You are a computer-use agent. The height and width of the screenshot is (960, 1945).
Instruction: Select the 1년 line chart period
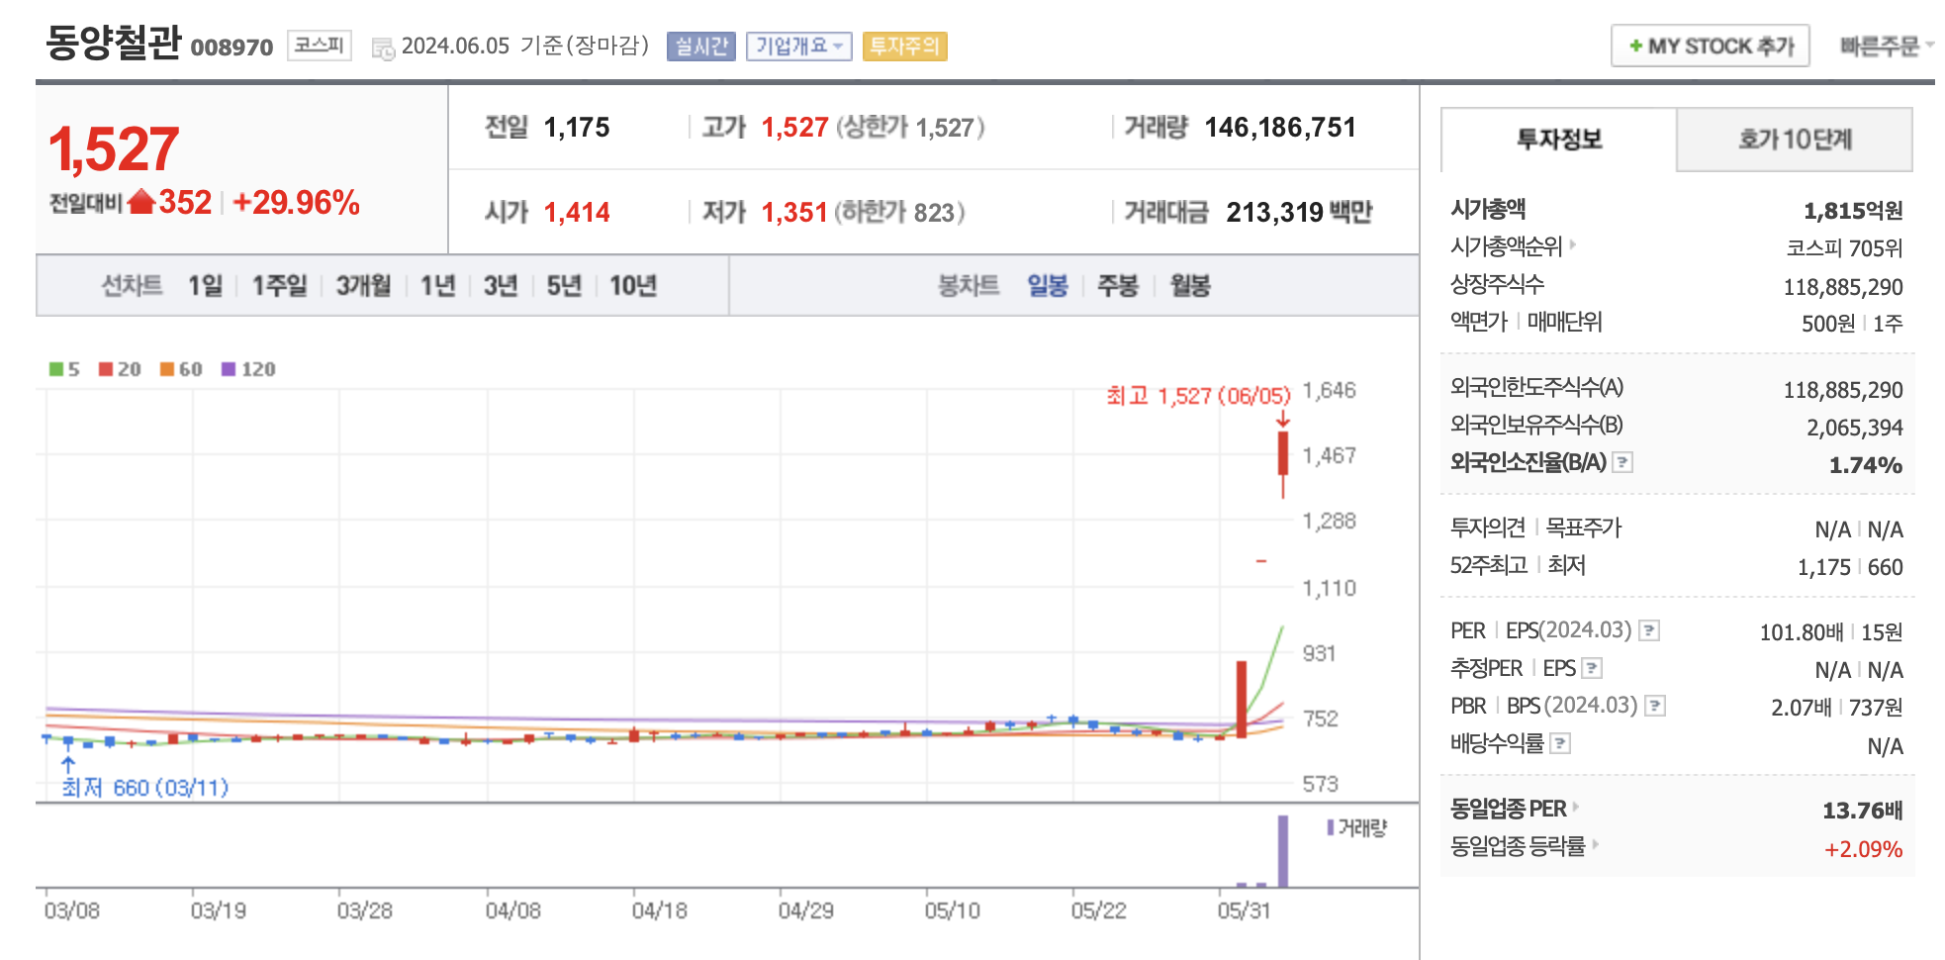[x=437, y=286]
